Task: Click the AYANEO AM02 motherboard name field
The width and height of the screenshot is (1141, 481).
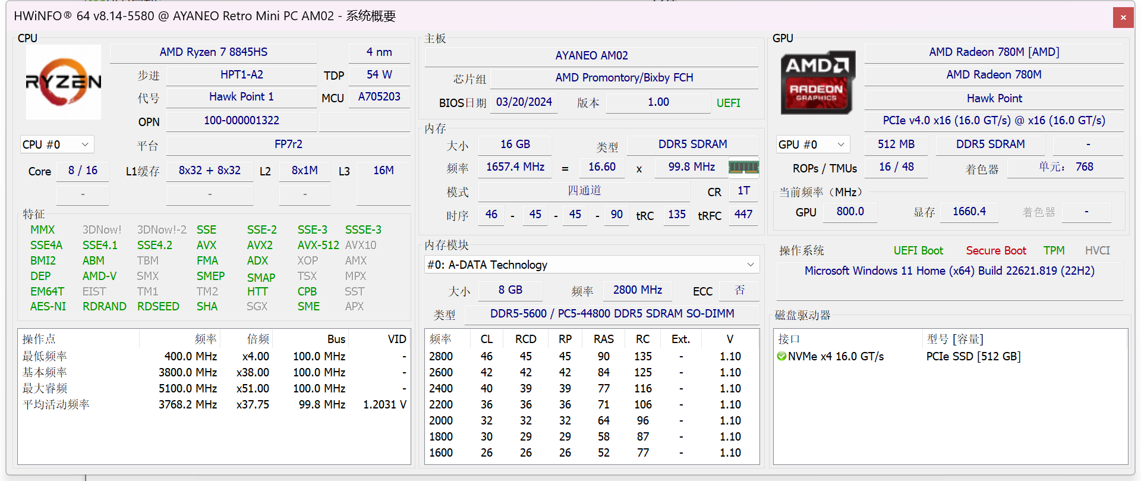Action: click(x=591, y=55)
